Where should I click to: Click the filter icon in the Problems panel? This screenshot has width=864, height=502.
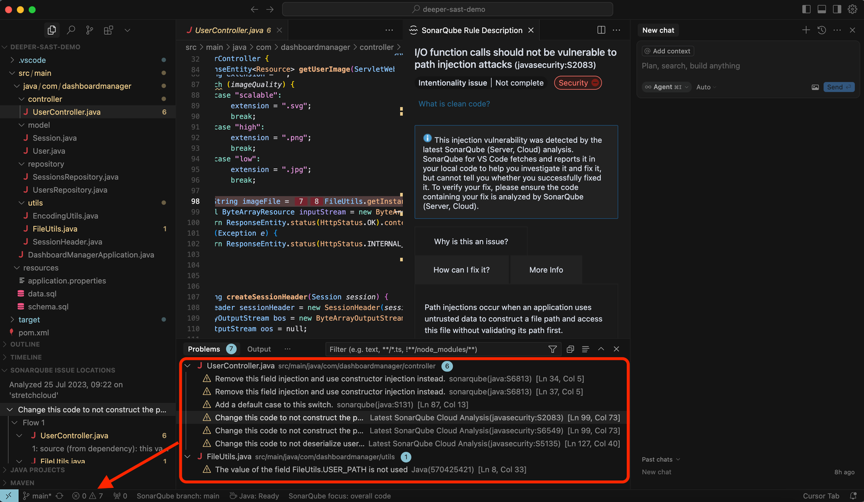pos(552,349)
